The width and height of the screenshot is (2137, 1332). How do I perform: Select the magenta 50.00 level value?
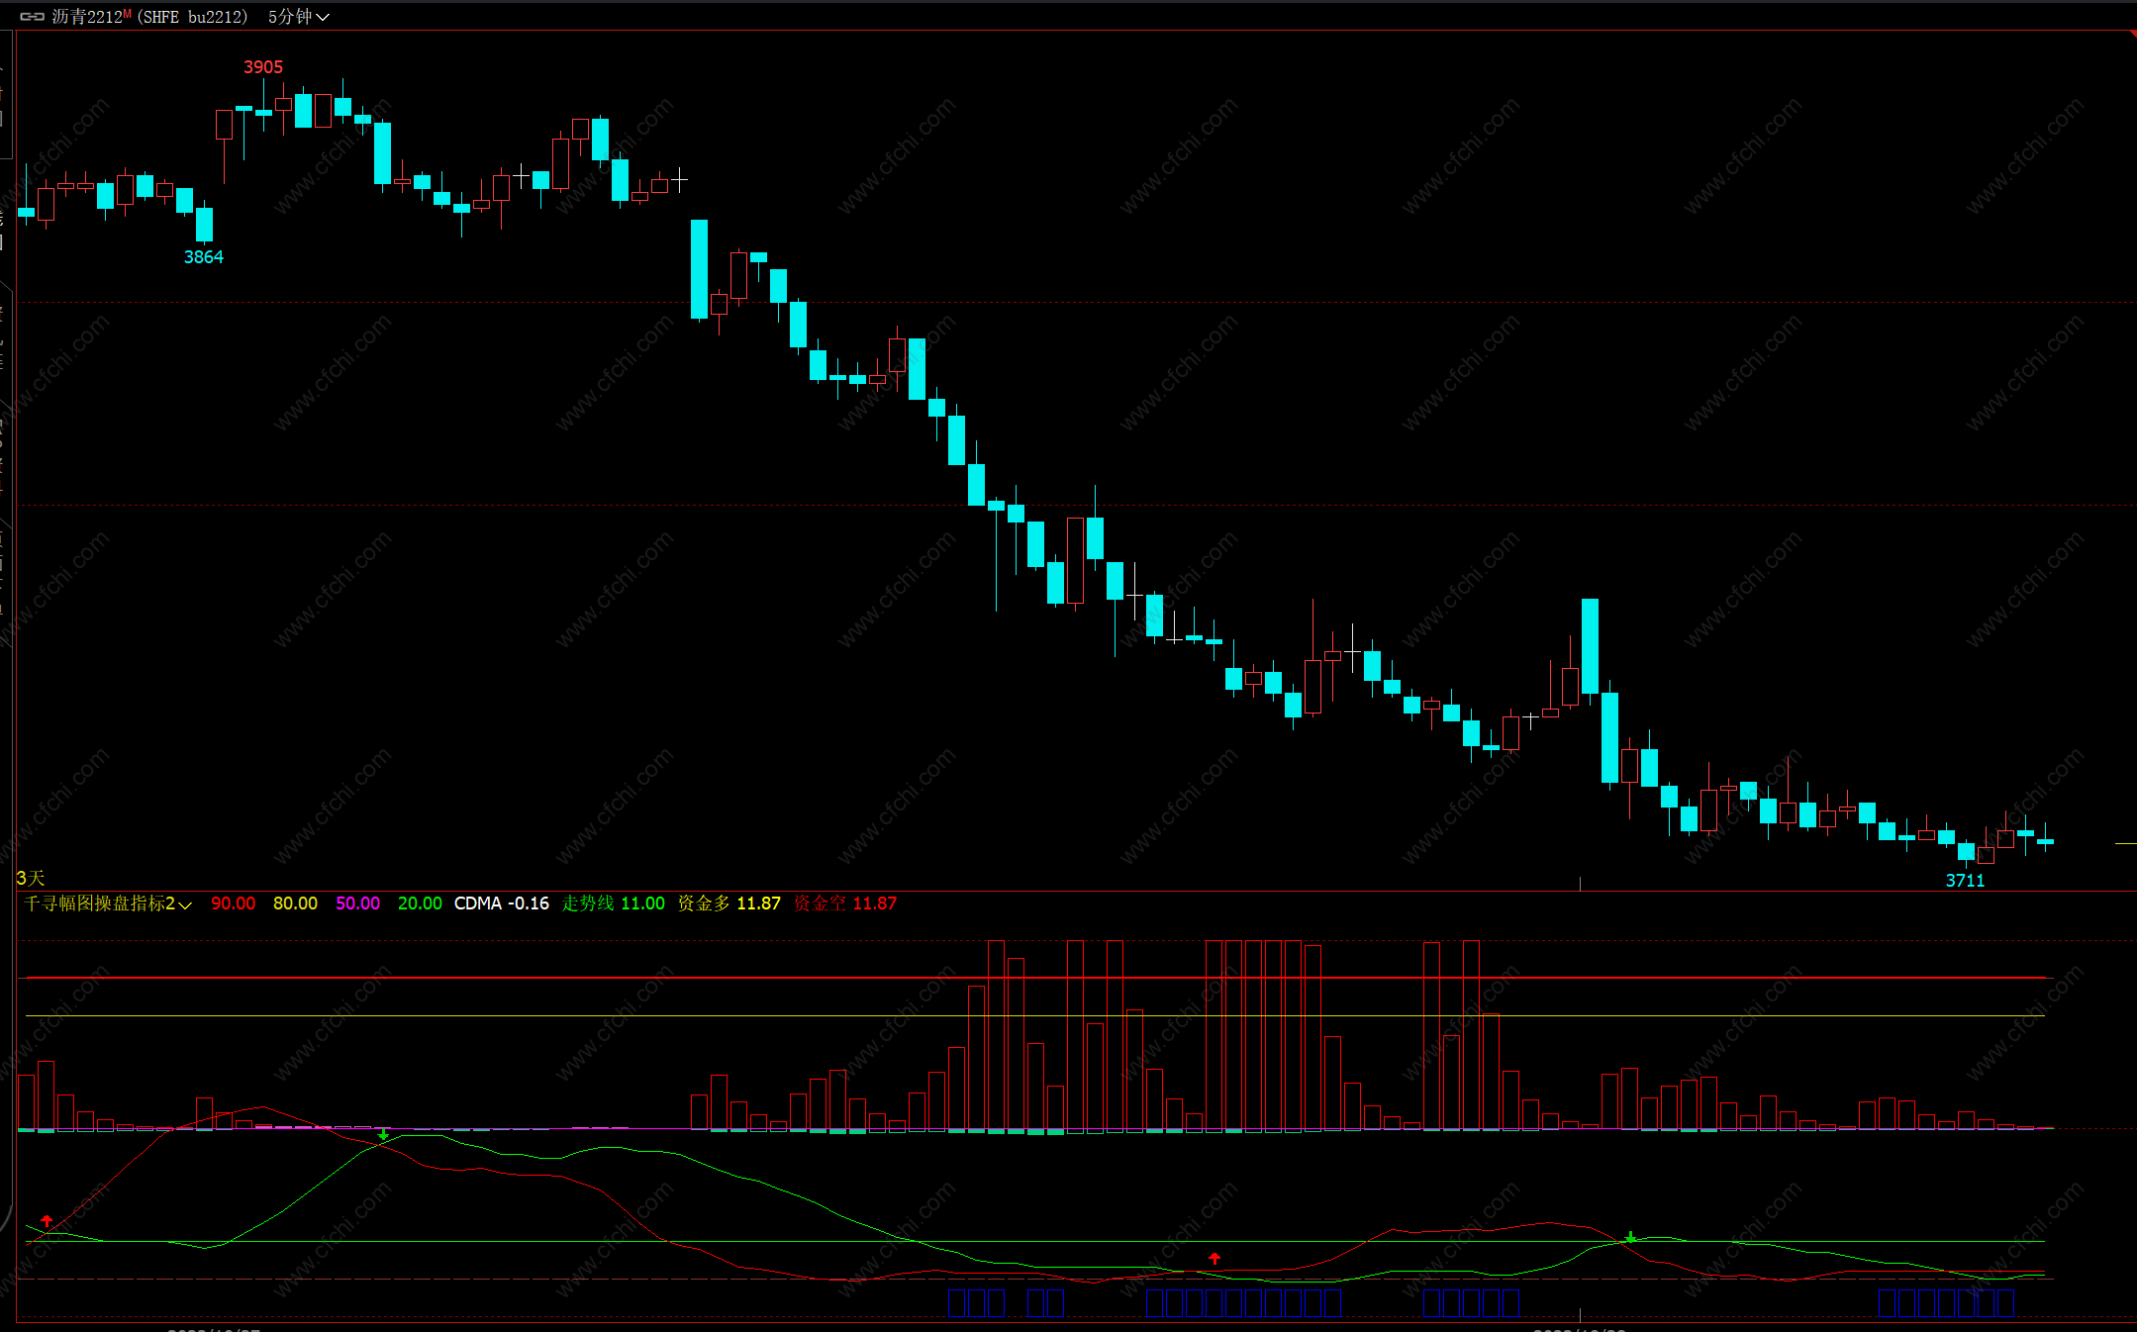pyautogui.click(x=357, y=904)
